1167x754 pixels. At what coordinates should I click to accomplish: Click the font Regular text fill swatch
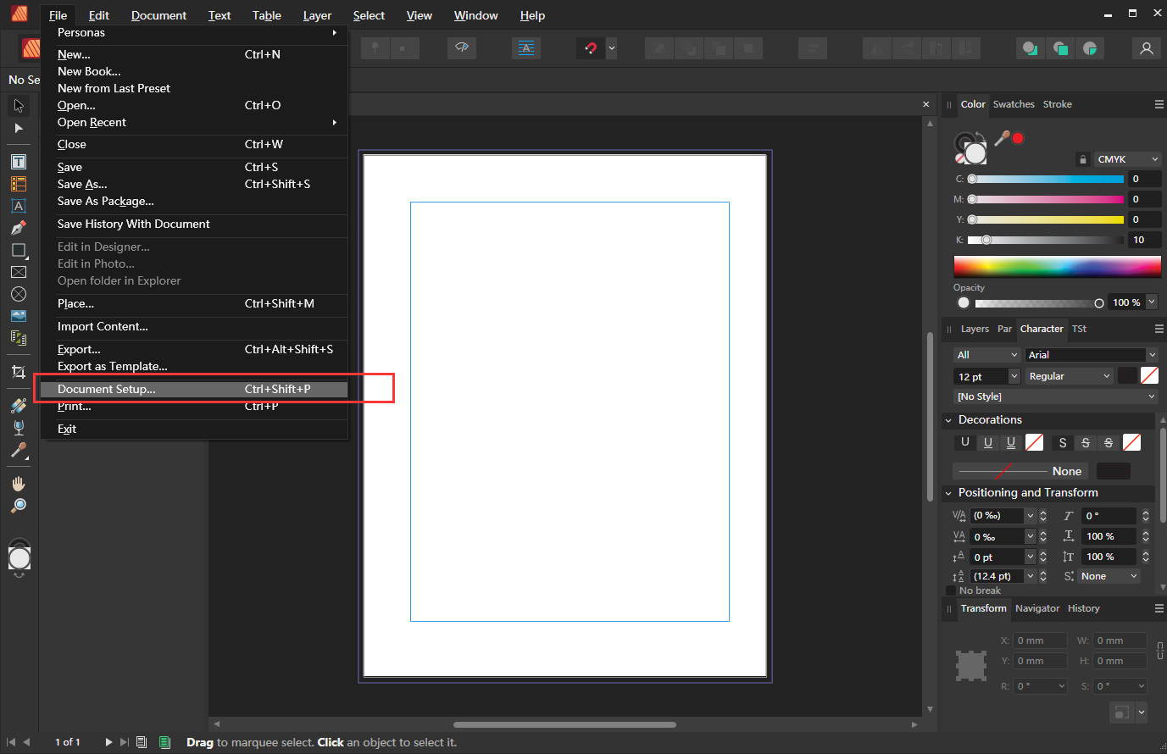[x=1127, y=375]
